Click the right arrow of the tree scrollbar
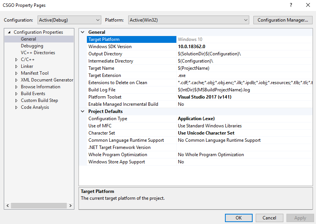Image resolution: width=316 pixels, height=224 pixels. point(71,206)
